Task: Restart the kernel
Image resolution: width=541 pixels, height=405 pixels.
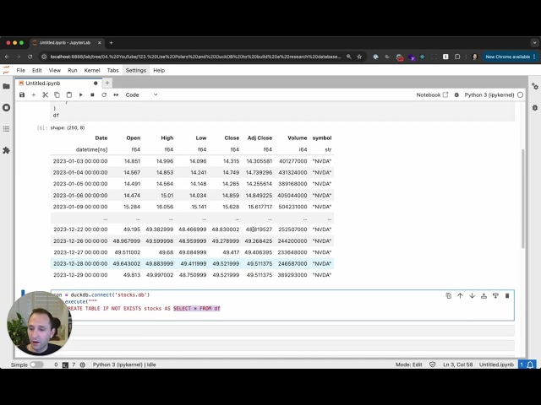Action: point(104,94)
